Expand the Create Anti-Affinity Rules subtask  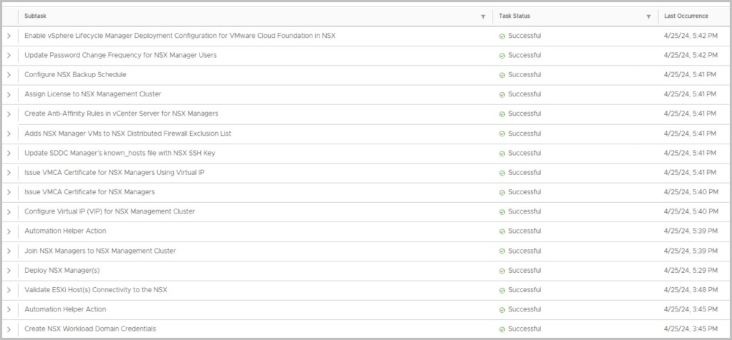(x=9, y=114)
